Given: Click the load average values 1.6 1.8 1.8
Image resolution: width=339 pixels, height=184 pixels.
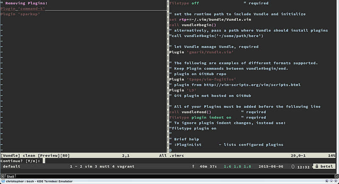Looking at the screenshot, I should click(238, 166).
